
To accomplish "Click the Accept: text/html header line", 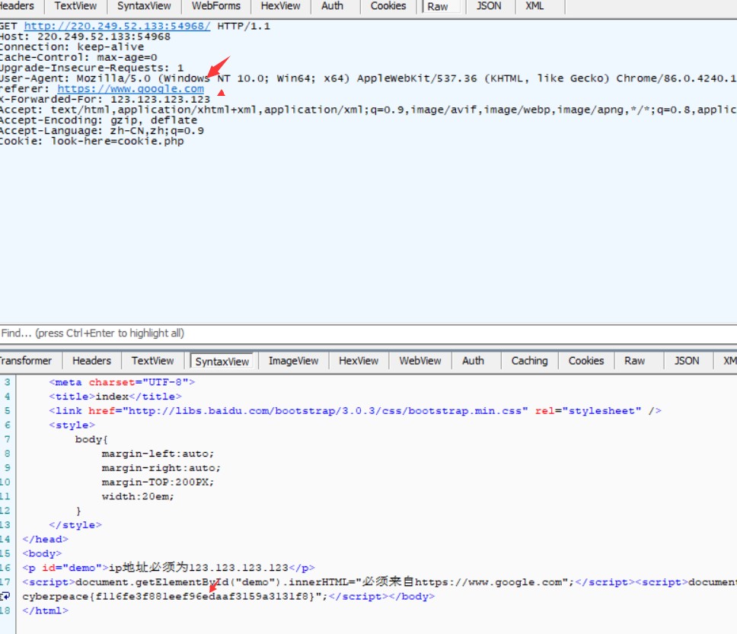I will coord(368,110).
